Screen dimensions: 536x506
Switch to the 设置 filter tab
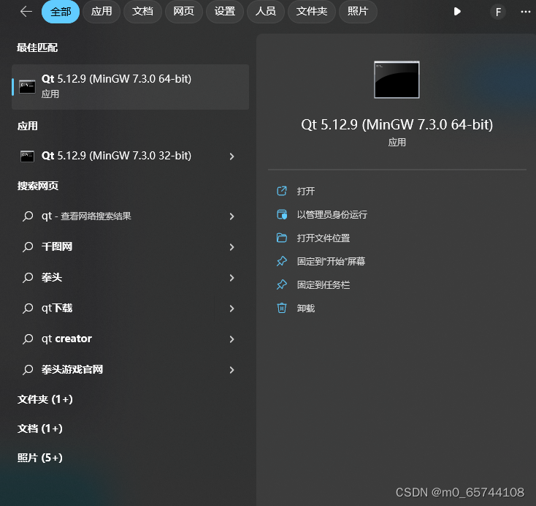click(225, 12)
